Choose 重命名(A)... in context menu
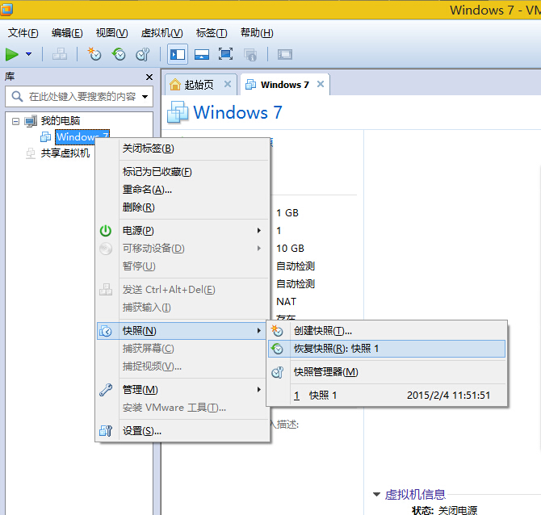Image resolution: width=541 pixels, height=515 pixels. pos(182,190)
